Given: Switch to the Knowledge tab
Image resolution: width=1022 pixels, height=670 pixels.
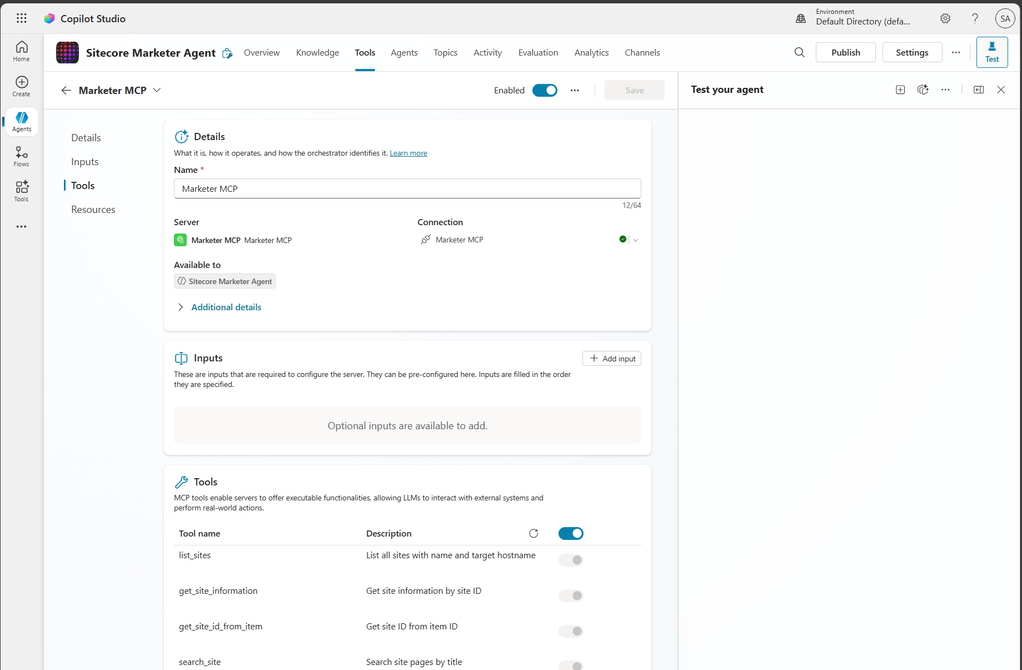Looking at the screenshot, I should [x=317, y=52].
